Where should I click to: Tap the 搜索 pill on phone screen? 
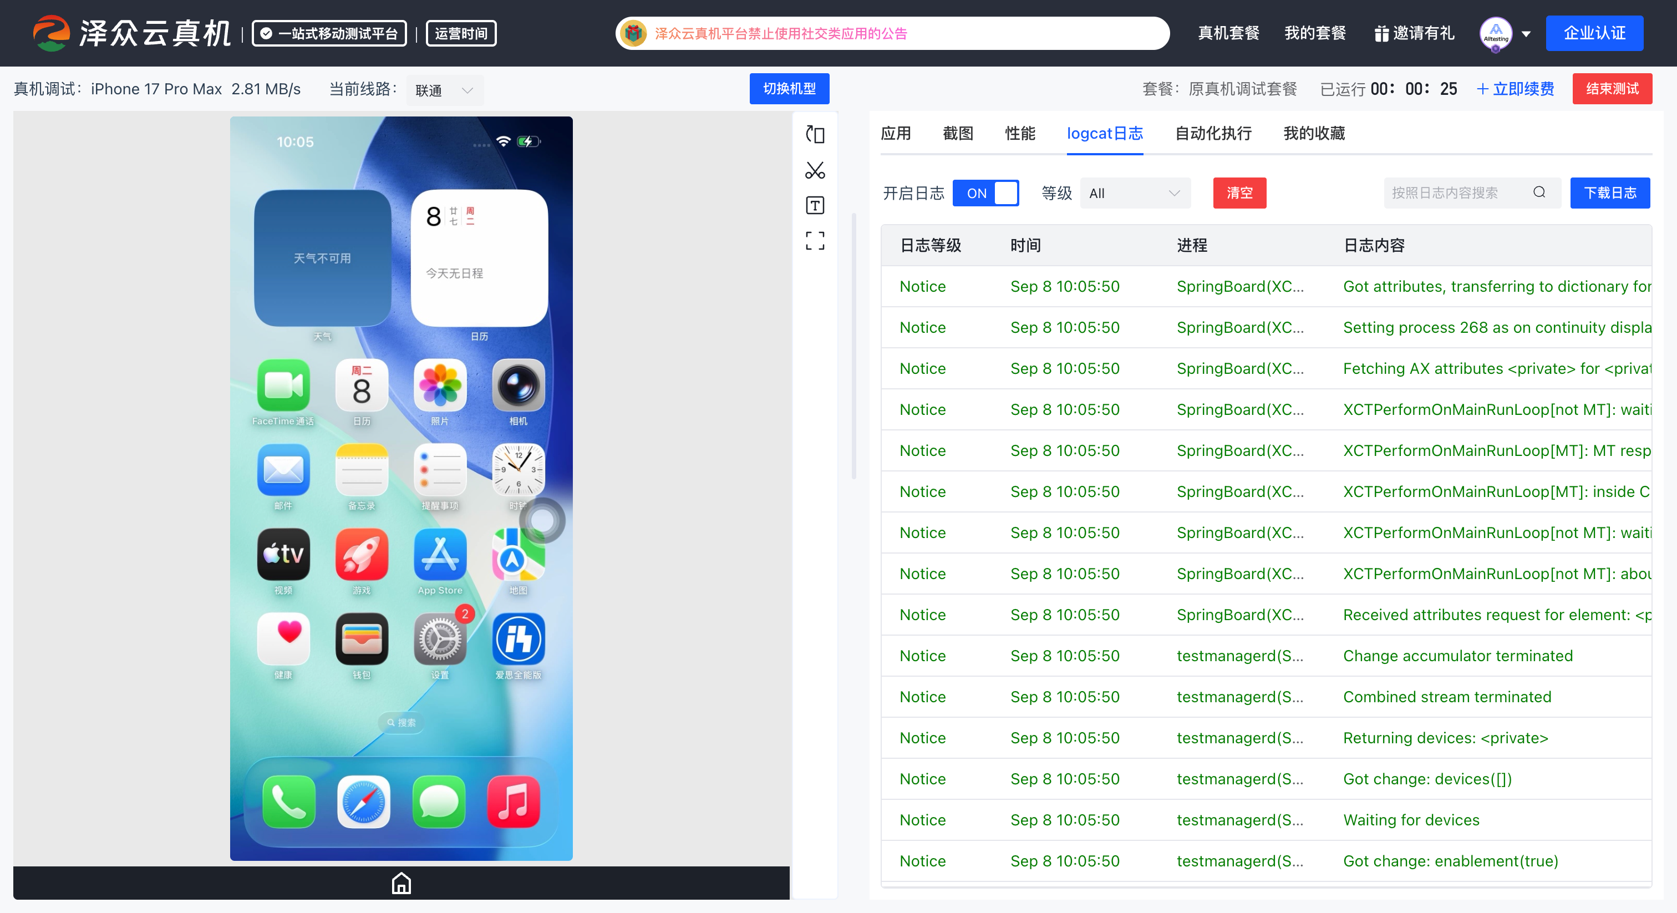(401, 722)
